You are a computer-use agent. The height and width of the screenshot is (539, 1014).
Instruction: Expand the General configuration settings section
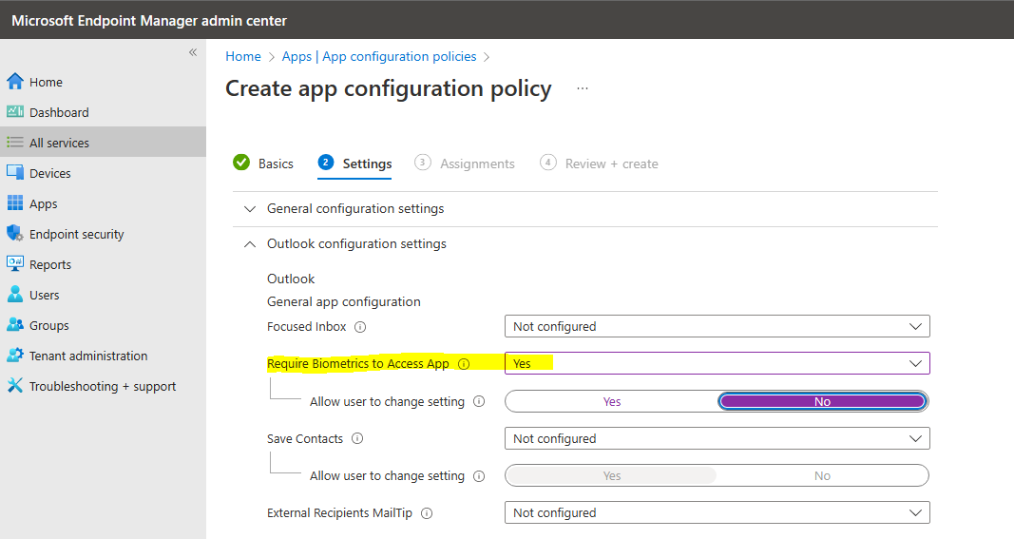point(585,209)
